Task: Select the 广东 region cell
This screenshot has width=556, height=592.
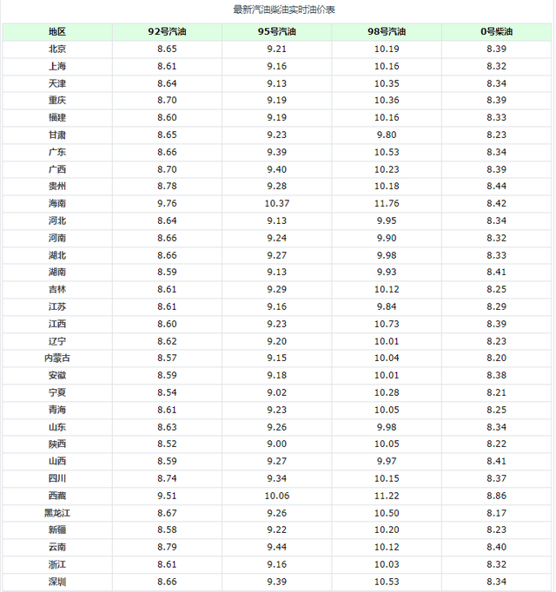Action: tap(57, 152)
